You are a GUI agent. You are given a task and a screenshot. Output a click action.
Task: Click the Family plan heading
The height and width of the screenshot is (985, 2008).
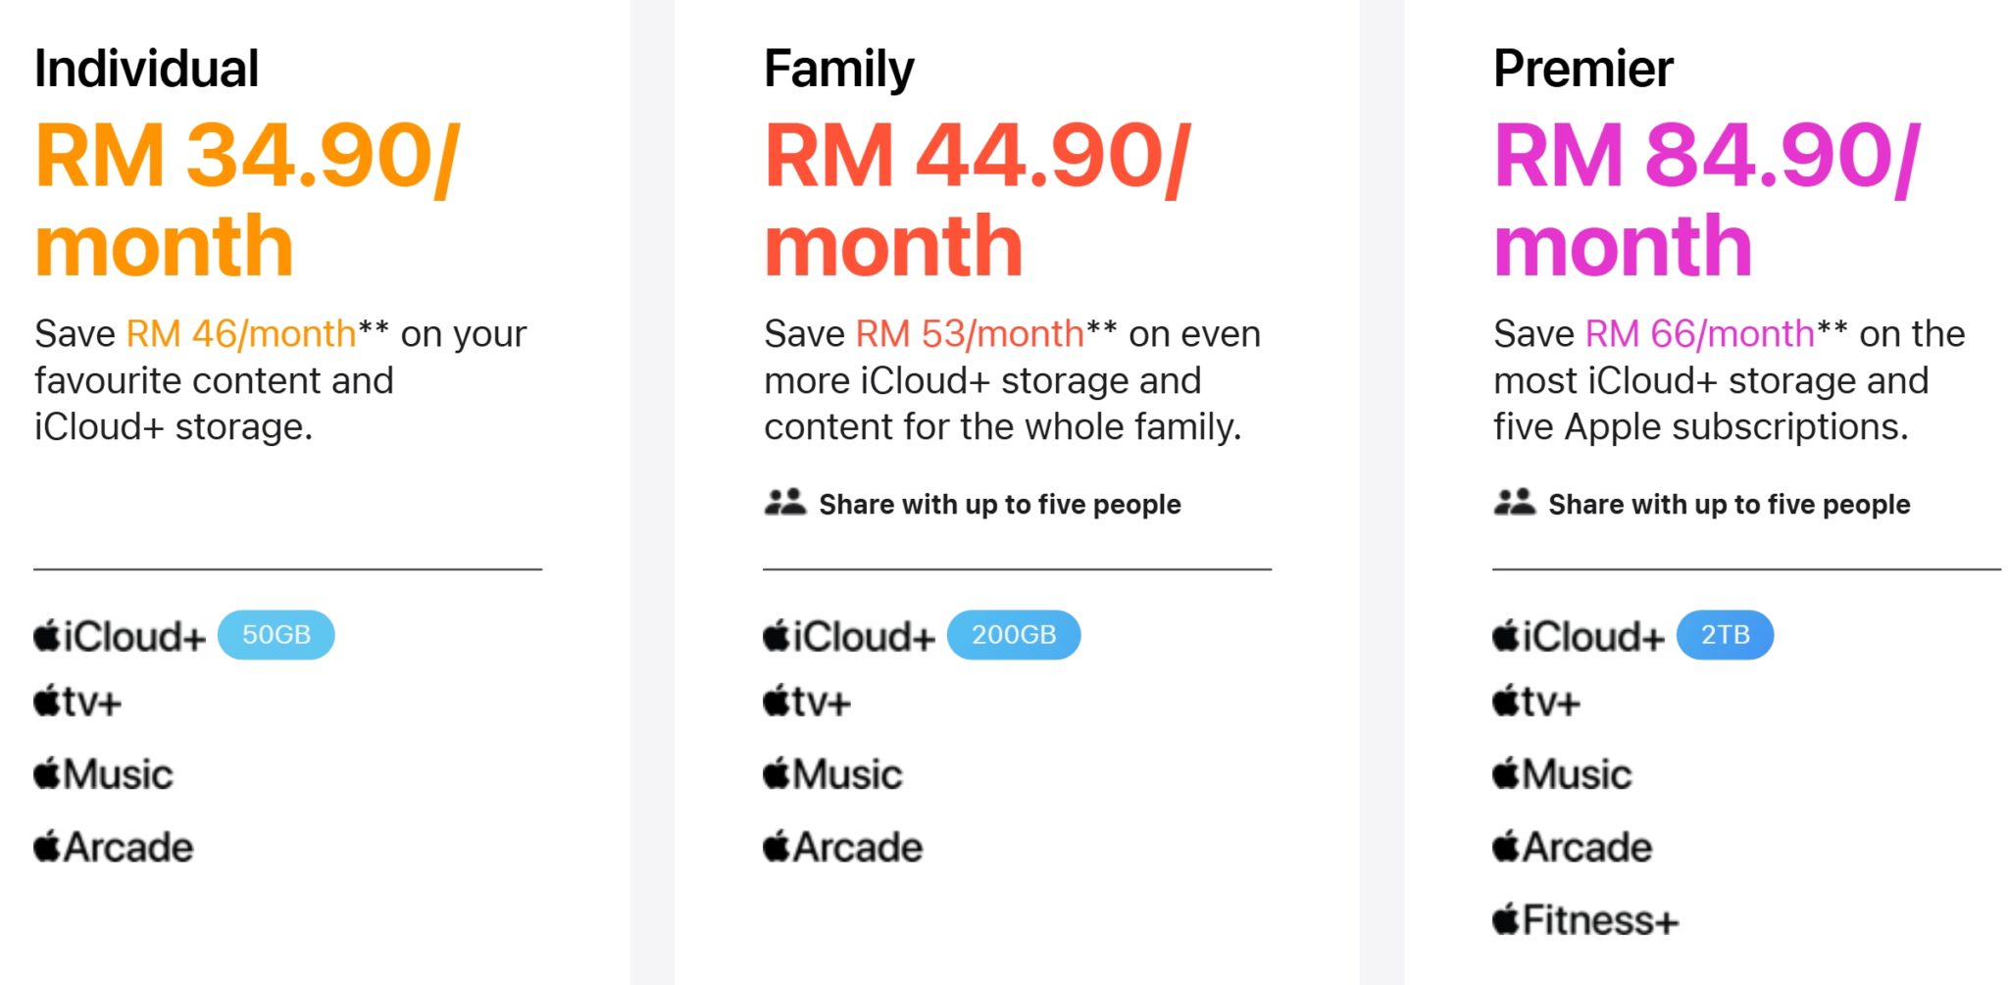(838, 69)
